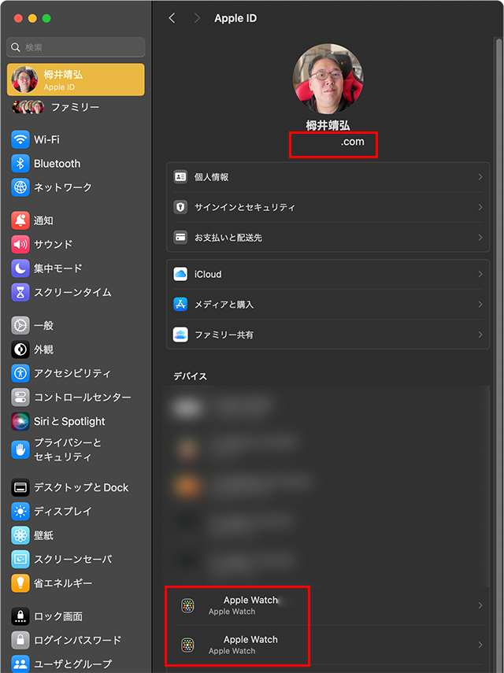504x673 pixels.
Task: Open 集中モード moon icon
Action: tap(20, 268)
